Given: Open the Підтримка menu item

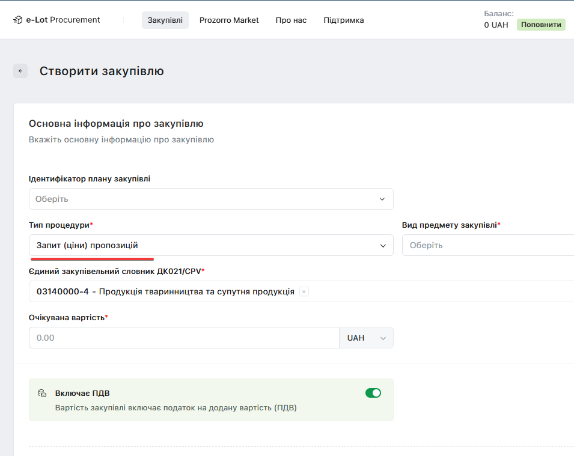Looking at the screenshot, I should pyautogui.click(x=344, y=20).
